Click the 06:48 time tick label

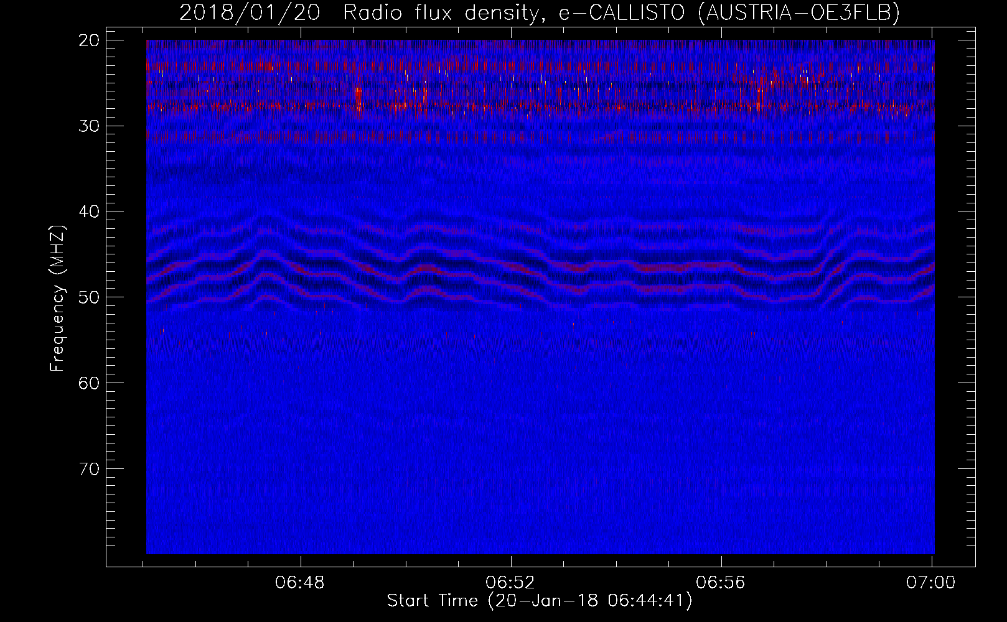coord(300,583)
